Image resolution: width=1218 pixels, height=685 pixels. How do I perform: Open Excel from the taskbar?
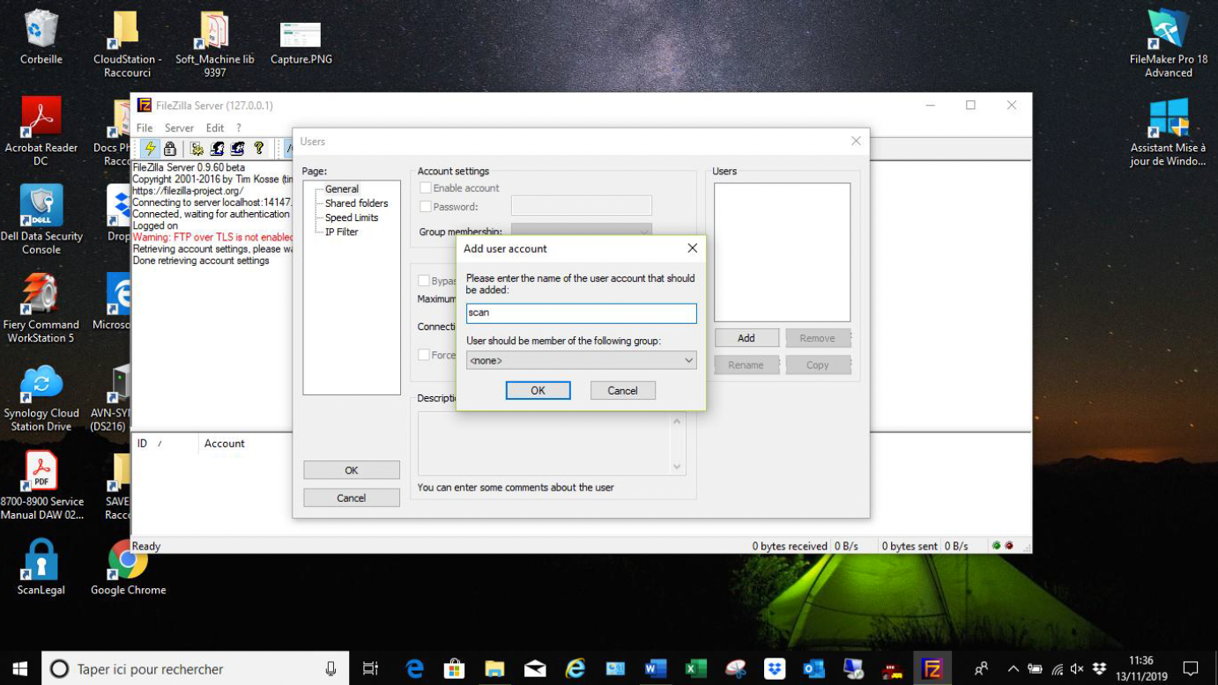point(696,669)
